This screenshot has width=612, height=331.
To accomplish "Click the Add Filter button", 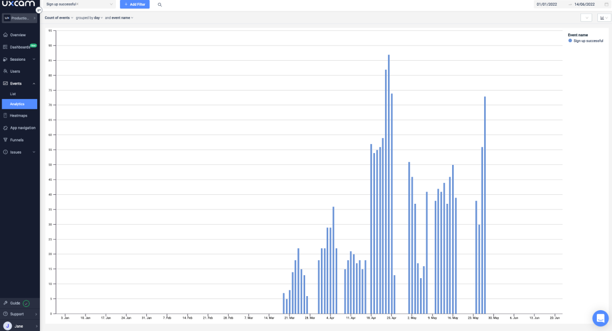I will click(135, 4).
